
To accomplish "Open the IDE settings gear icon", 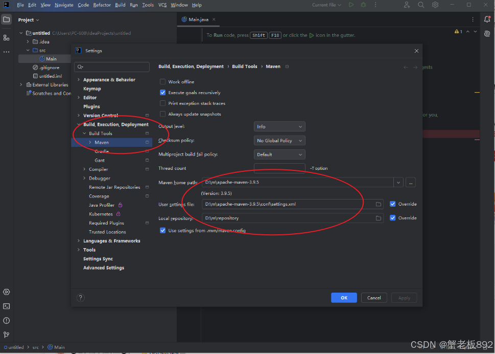I will [x=435, y=5].
